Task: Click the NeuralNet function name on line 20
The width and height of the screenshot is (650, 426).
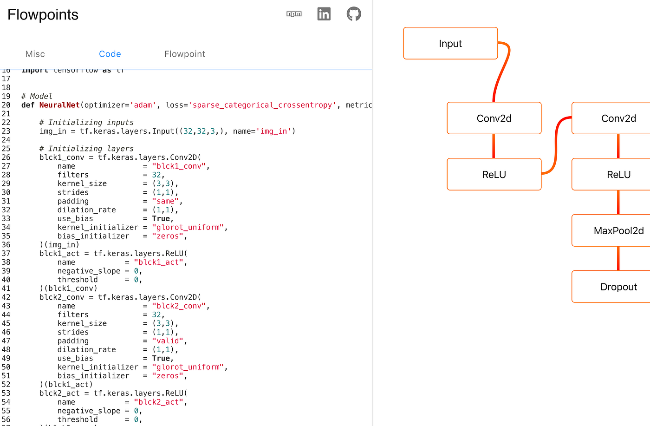Action: click(x=59, y=105)
